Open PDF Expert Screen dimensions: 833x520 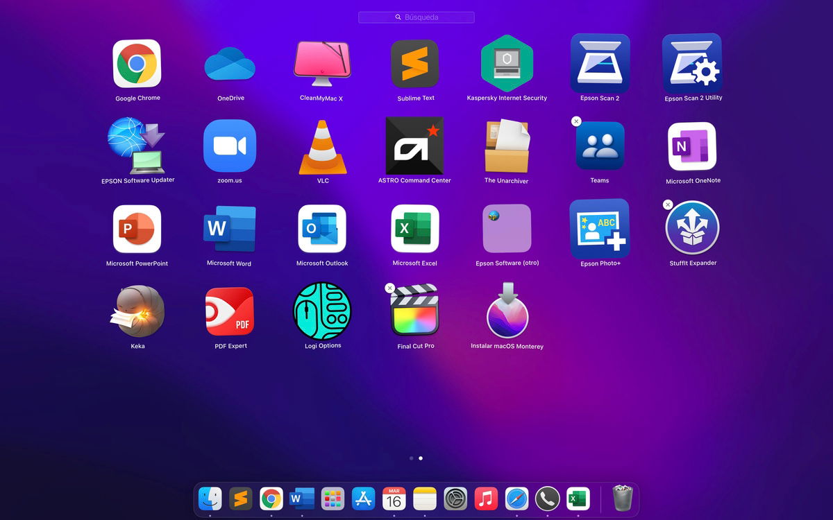[x=229, y=312]
